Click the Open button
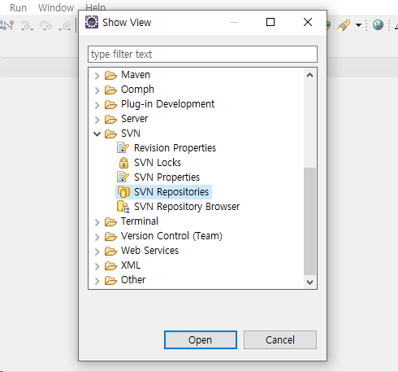 point(201,339)
